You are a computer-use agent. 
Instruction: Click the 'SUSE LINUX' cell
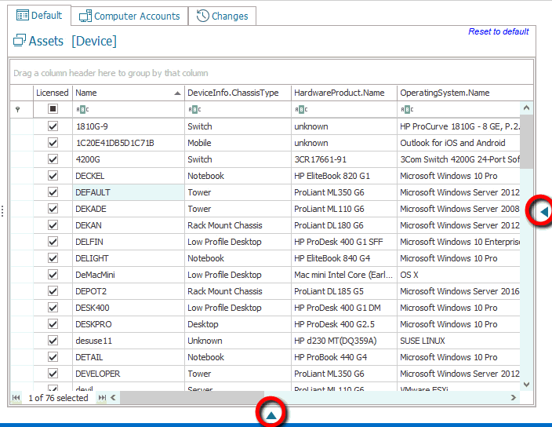[459, 341]
